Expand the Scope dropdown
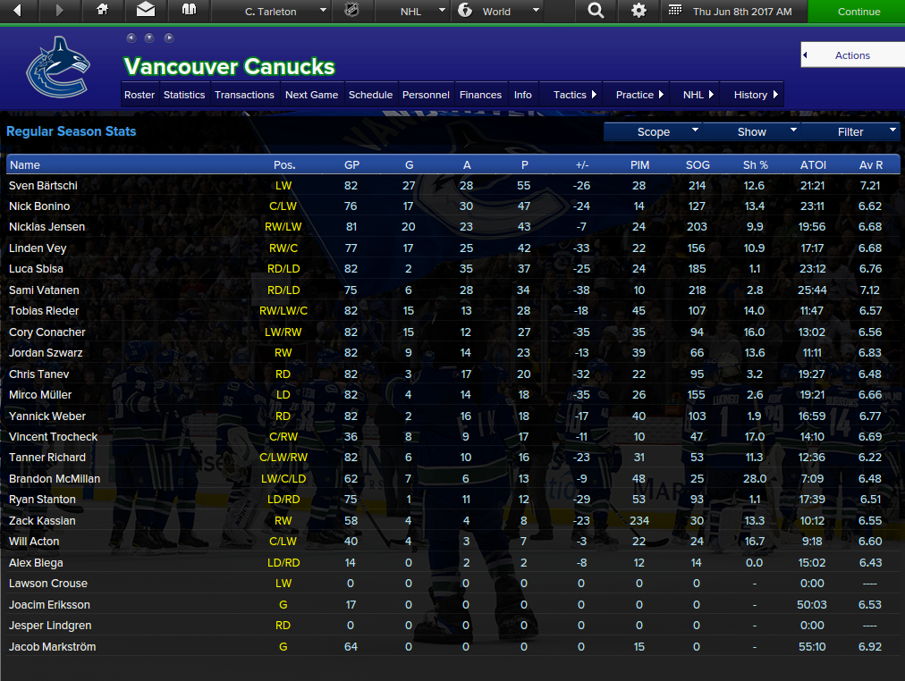The image size is (905, 681). 654,132
